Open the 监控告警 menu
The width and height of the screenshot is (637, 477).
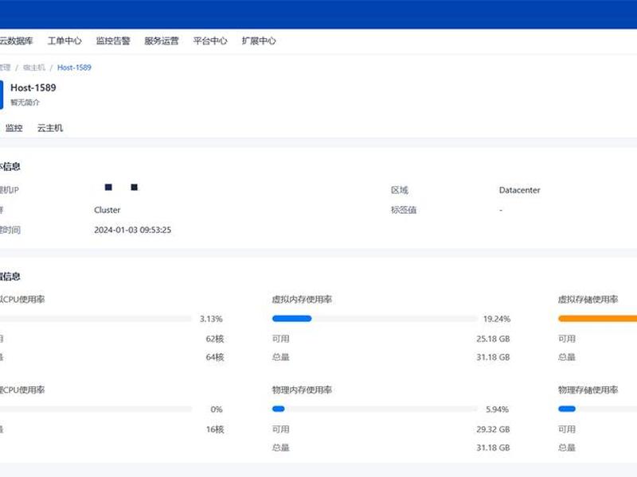[113, 41]
